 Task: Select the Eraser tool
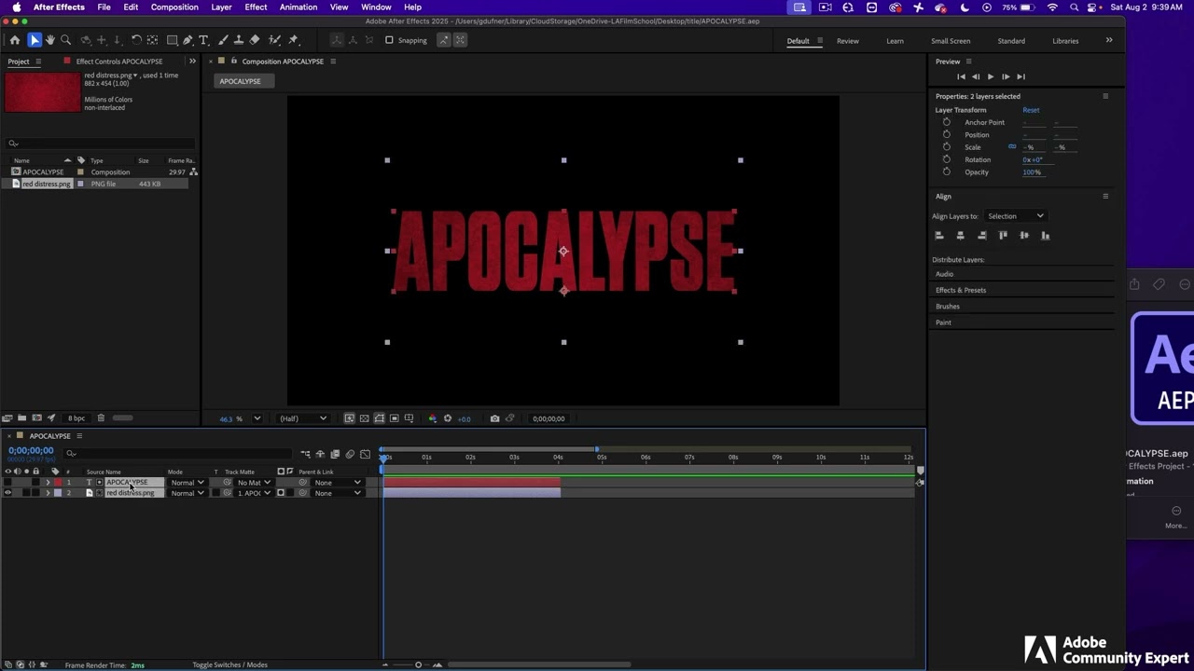click(255, 40)
